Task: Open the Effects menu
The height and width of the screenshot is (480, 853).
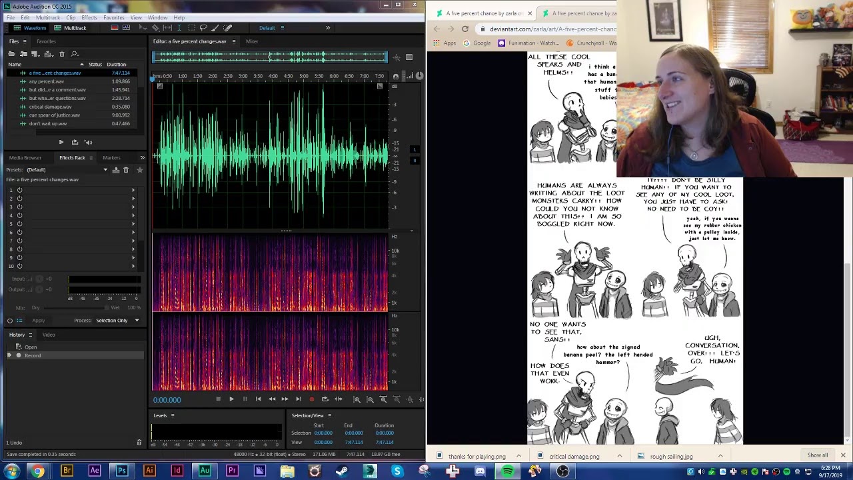Action: click(x=89, y=17)
